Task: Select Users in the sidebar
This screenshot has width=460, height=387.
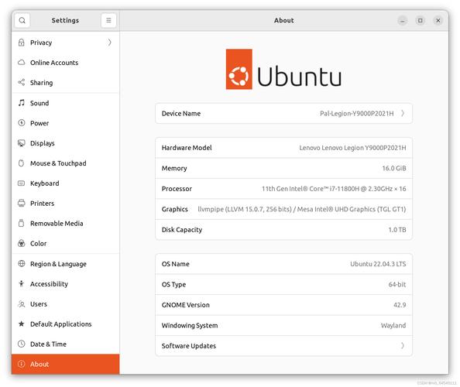Action: point(65,303)
